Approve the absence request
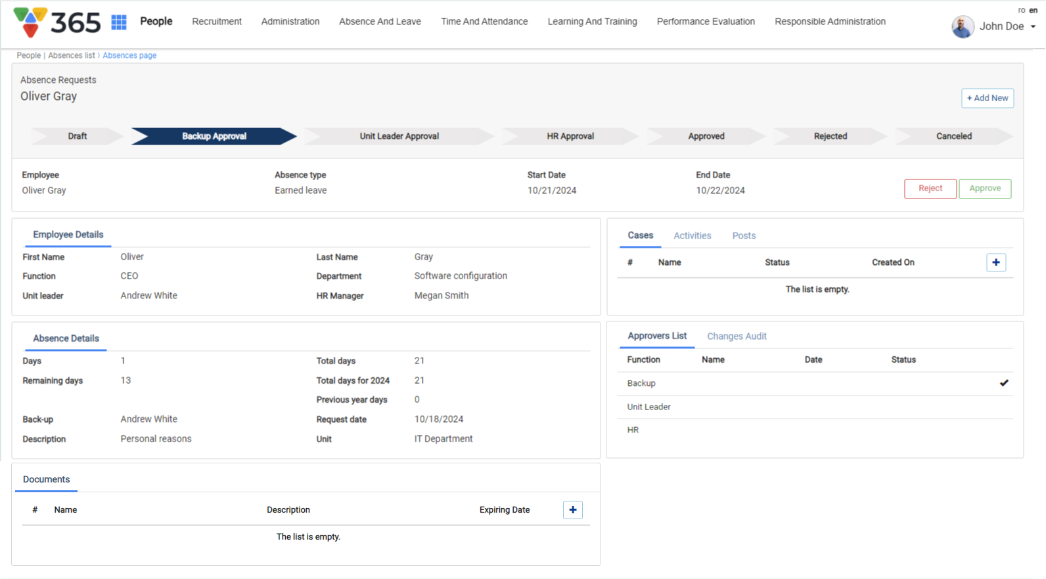The image size is (1046, 579). pos(984,189)
